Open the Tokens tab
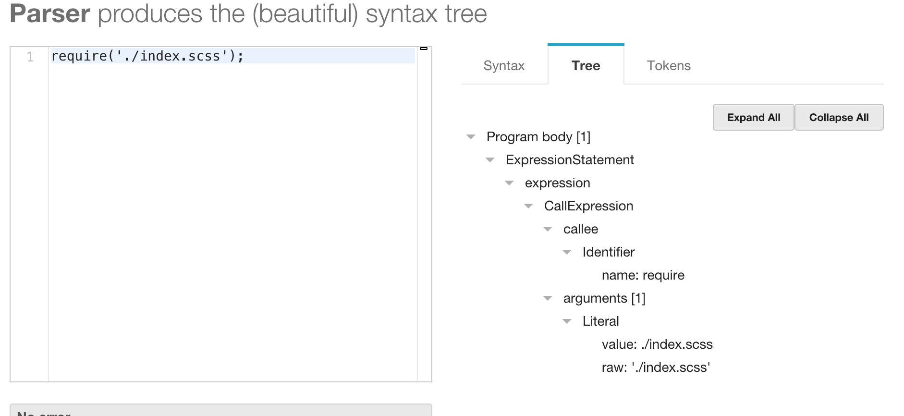The height and width of the screenshot is (416, 904). 669,66
